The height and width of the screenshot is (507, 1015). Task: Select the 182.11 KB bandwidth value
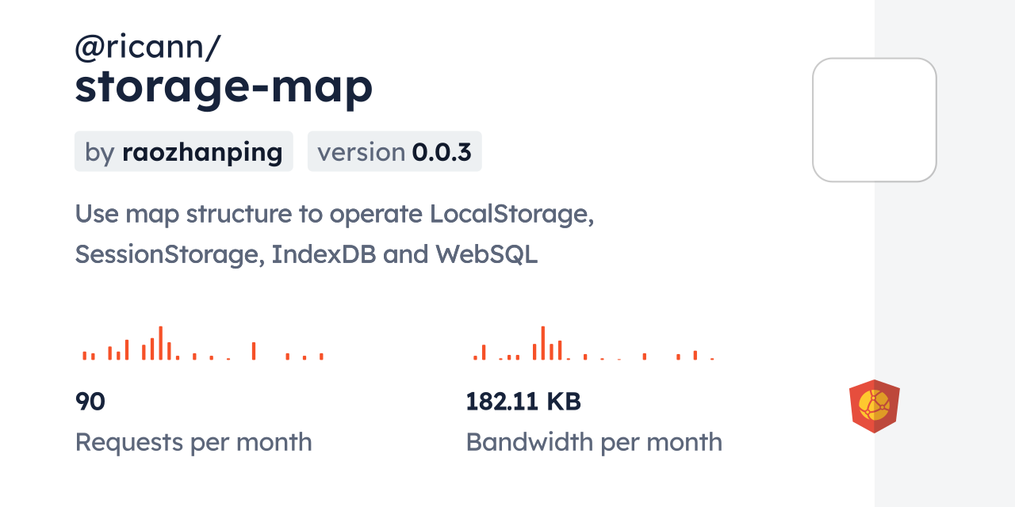pyautogui.click(x=523, y=402)
